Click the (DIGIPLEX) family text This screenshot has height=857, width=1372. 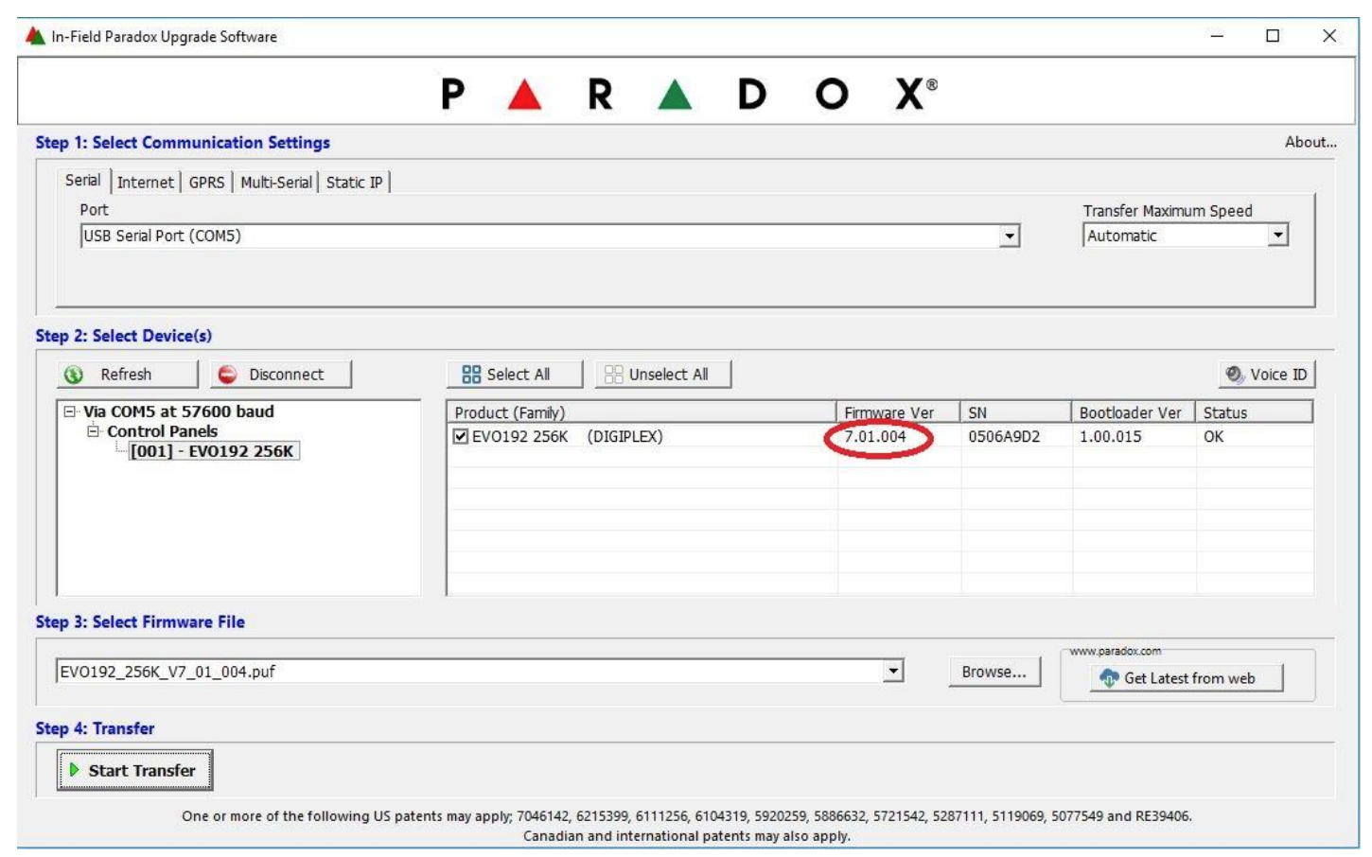coord(624,437)
